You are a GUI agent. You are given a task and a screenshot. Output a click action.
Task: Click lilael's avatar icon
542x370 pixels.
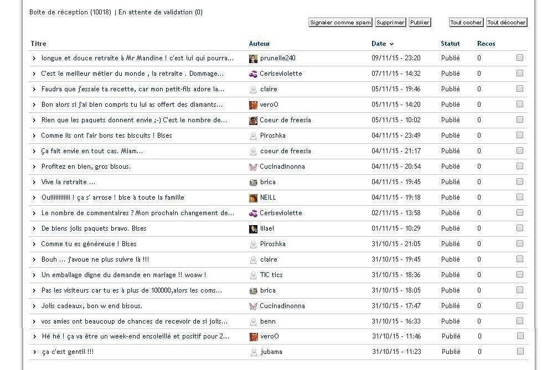pyautogui.click(x=253, y=229)
